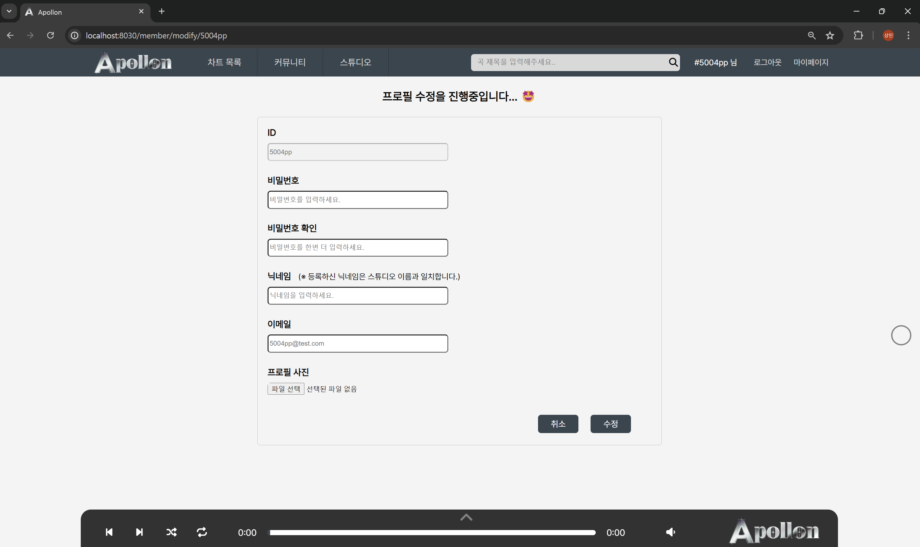
Task: Click the song search magnifier icon
Action: click(673, 62)
